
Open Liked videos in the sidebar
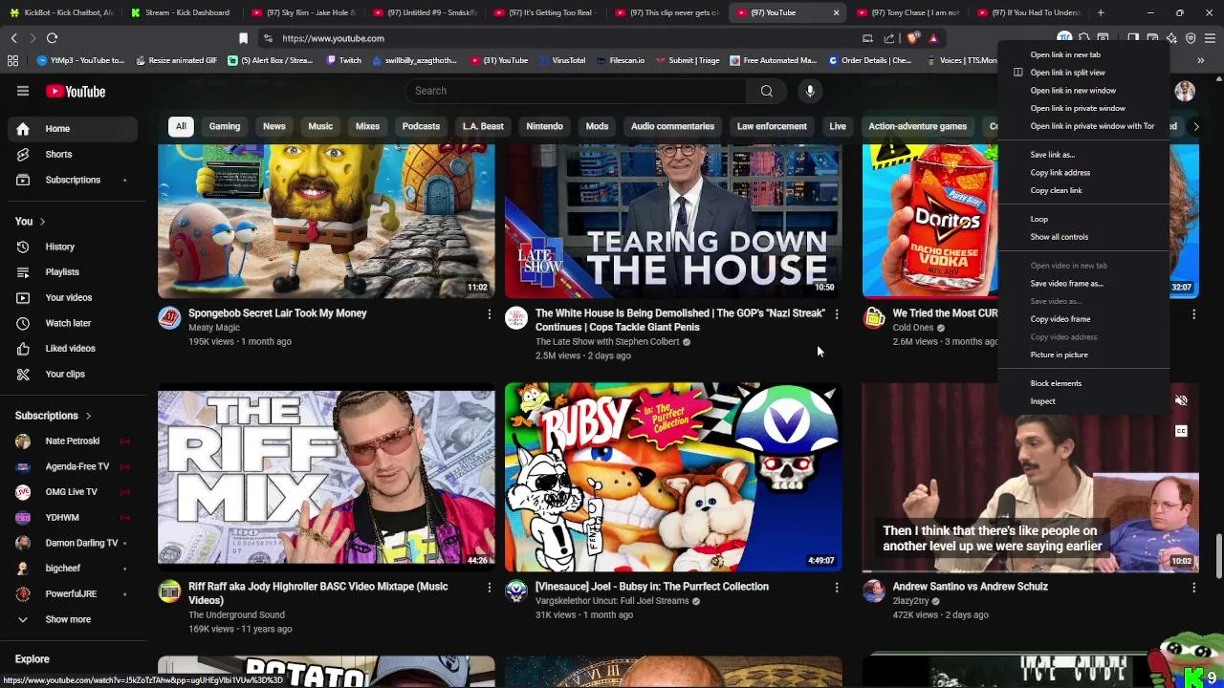click(73, 349)
